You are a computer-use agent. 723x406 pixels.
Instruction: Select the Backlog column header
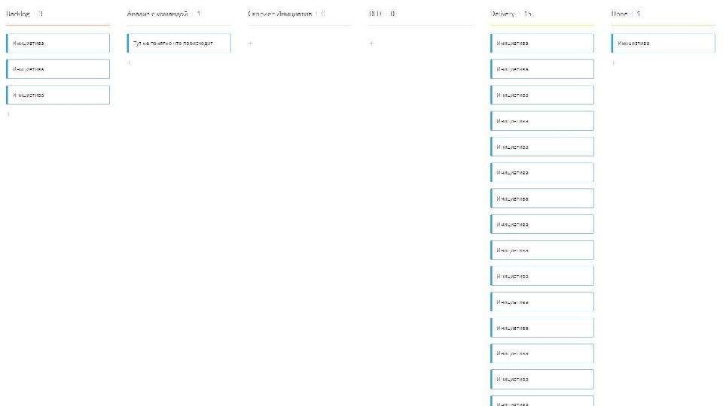click(x=19, y=14)
